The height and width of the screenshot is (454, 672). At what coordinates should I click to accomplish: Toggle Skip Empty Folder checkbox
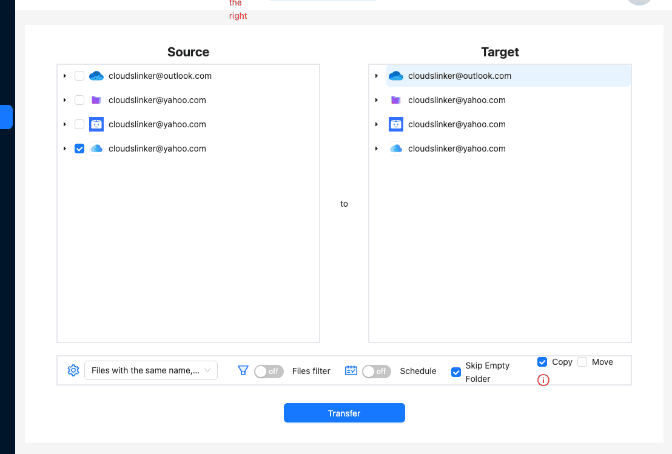point(456,372)
